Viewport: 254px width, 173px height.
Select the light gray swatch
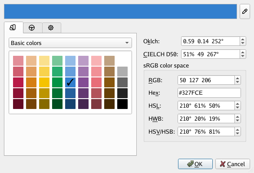[x=122, y=71]
